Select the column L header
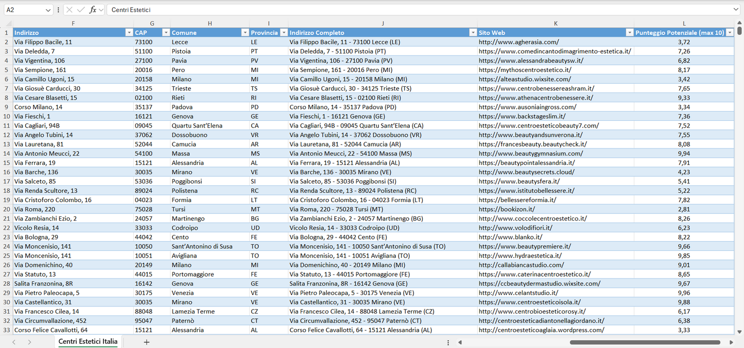This screenshot has width=744, height=348. tap(684, 23)
